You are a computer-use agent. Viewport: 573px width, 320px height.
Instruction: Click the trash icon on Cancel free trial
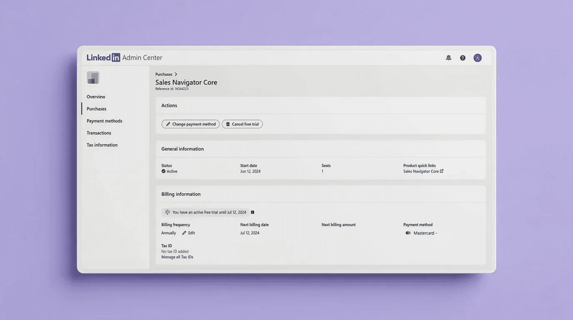pyautogui.click(x=227, y=124)
